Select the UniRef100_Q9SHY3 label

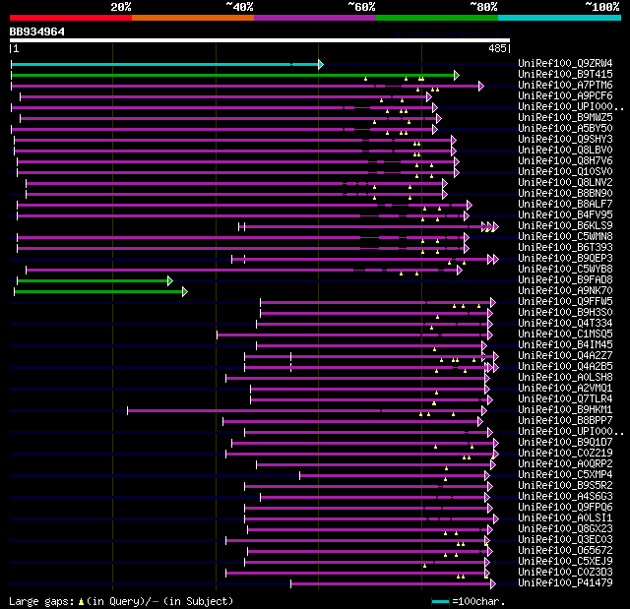(x=565, y=140)
